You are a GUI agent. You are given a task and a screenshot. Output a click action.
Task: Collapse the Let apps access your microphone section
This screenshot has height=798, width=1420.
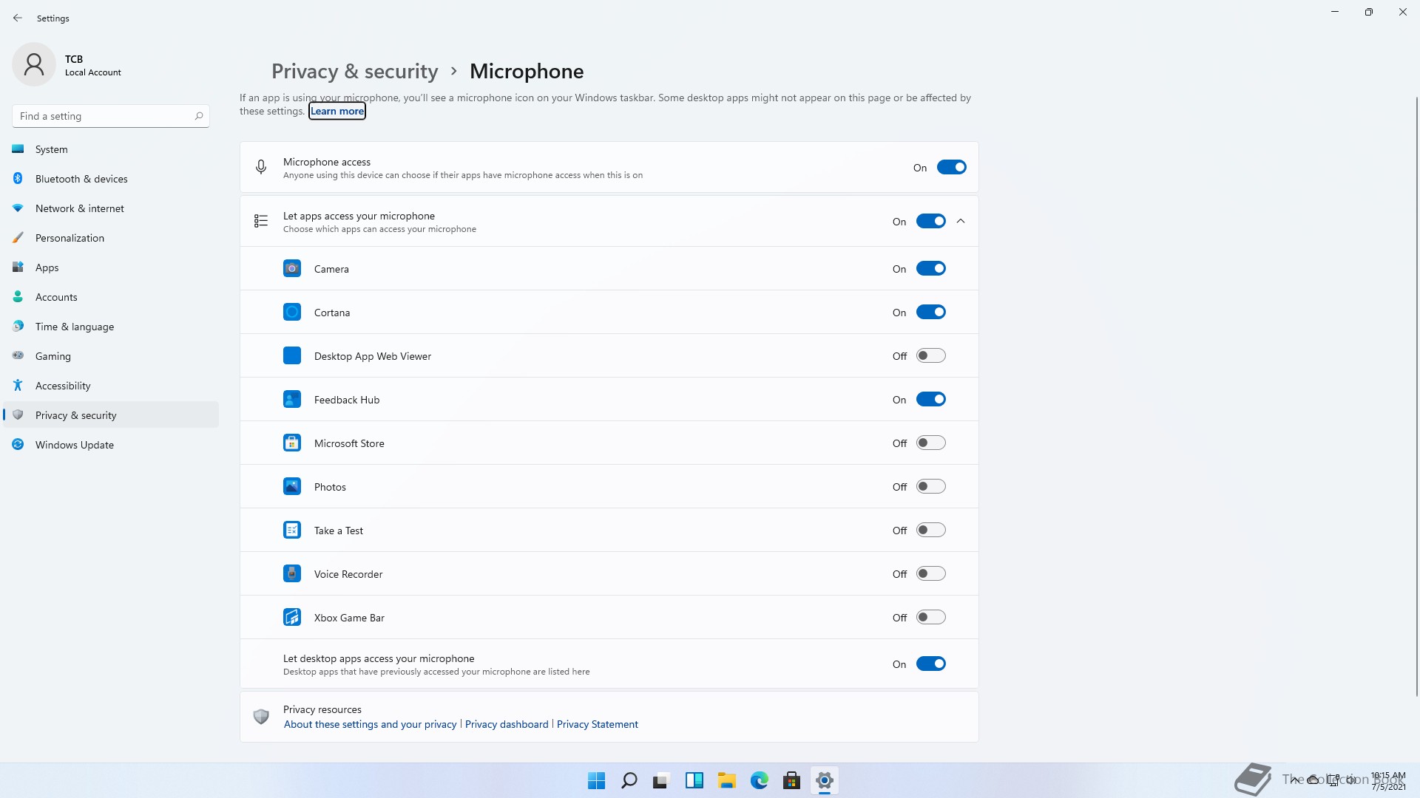[961, 221]
